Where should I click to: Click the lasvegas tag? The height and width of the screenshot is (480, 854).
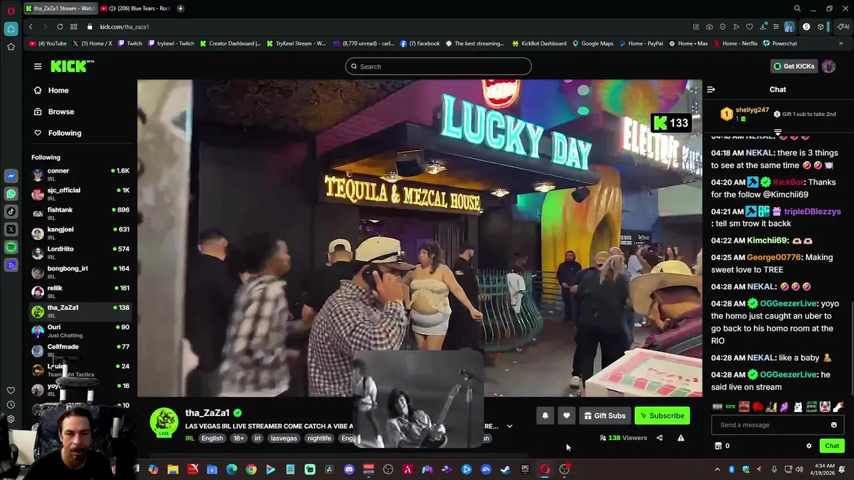(284, 438)
